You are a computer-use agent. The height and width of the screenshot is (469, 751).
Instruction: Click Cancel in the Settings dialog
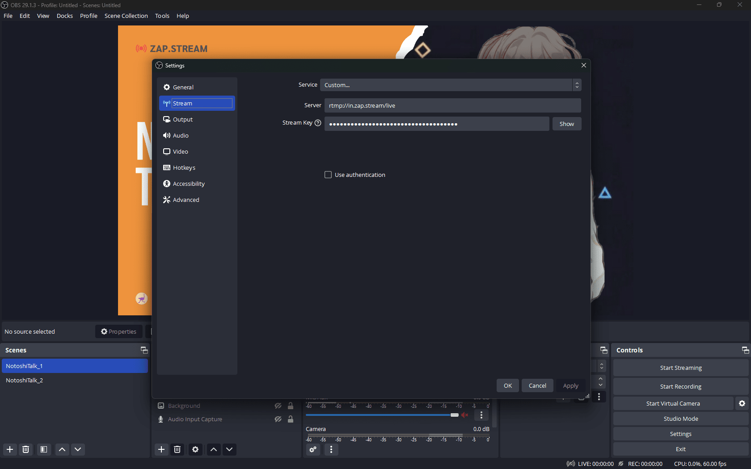tap(537, 385)
